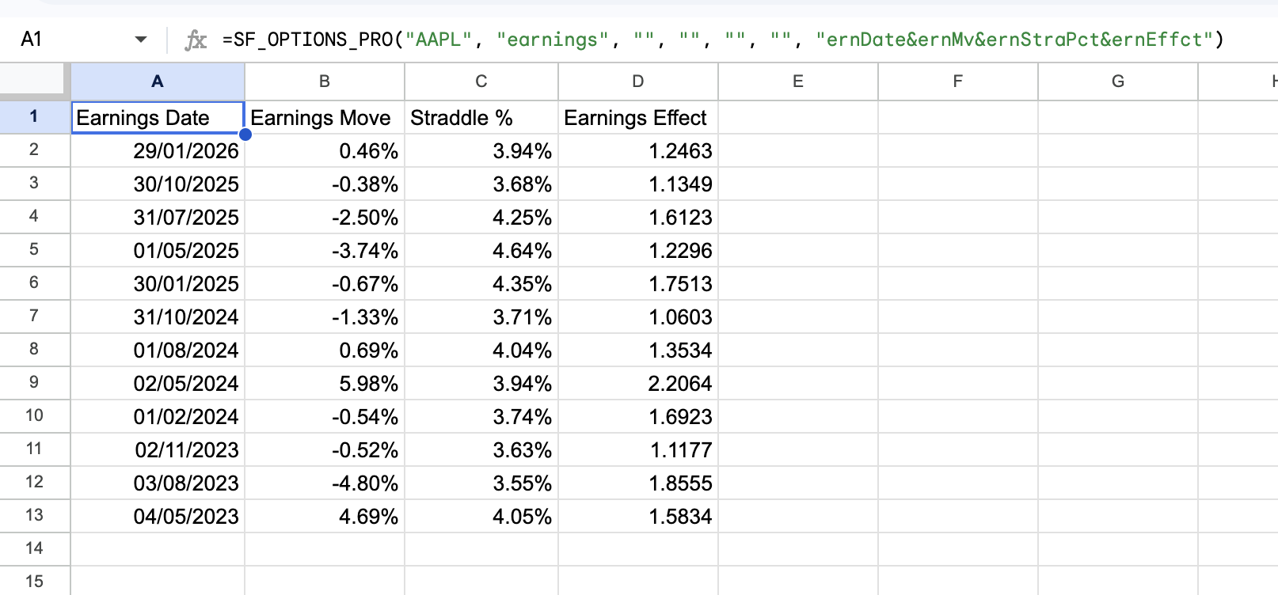The width and height of the screenshot is (1278, 595).
Task: Select the cell with date 29/01/2026
Action: (158, 150)
